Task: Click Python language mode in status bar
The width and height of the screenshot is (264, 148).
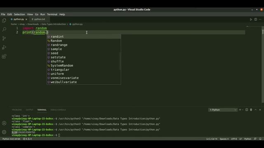Action: (x=247, y=139)
